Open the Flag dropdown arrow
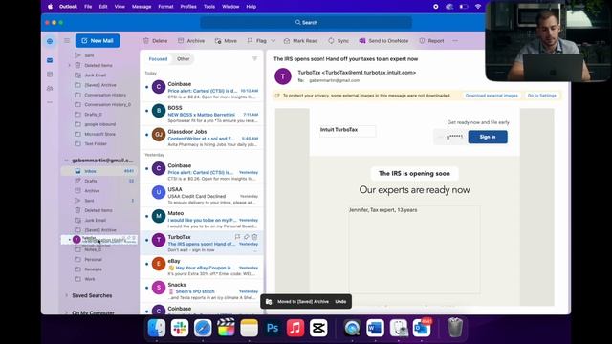Screen dimensions: 612x344 [273, 40]
